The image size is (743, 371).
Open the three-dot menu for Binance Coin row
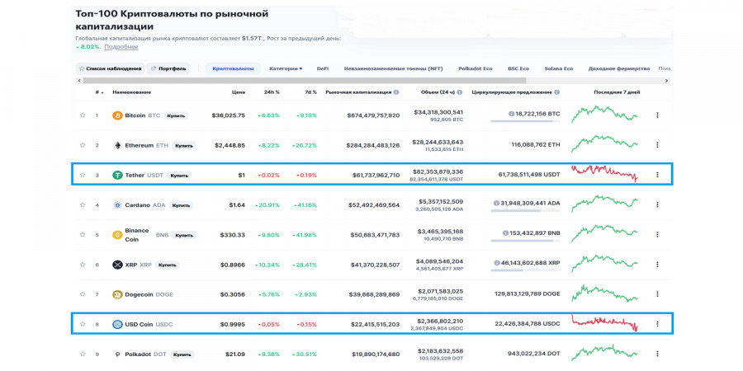coord(657,234)
